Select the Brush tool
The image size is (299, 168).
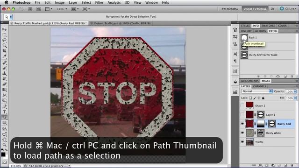coord(4,68)
